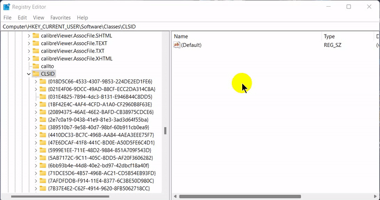Click folder icon of {7AFDFDDB-F914-11E4-8377-6C3BE50D980C}

pyautogui.click(x=43, y=181)
